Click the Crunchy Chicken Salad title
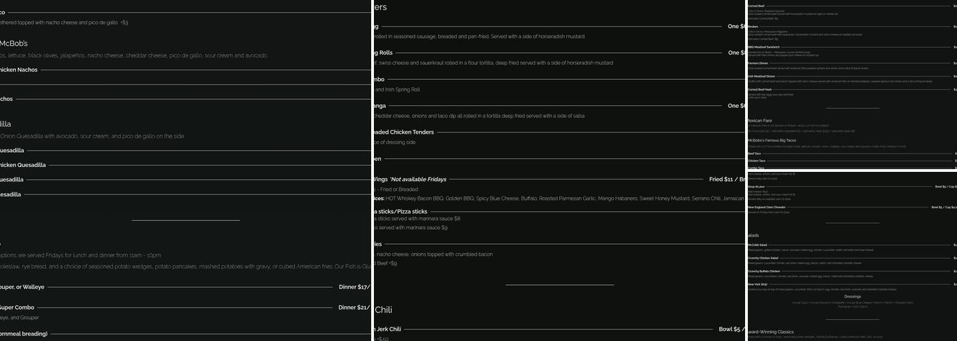957x341 pixels. coord(764,258)
